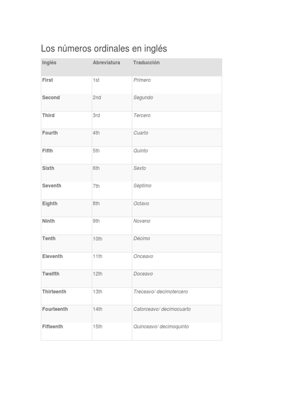
Task: Select the translation "Sexto"
Action: (139, 168)
